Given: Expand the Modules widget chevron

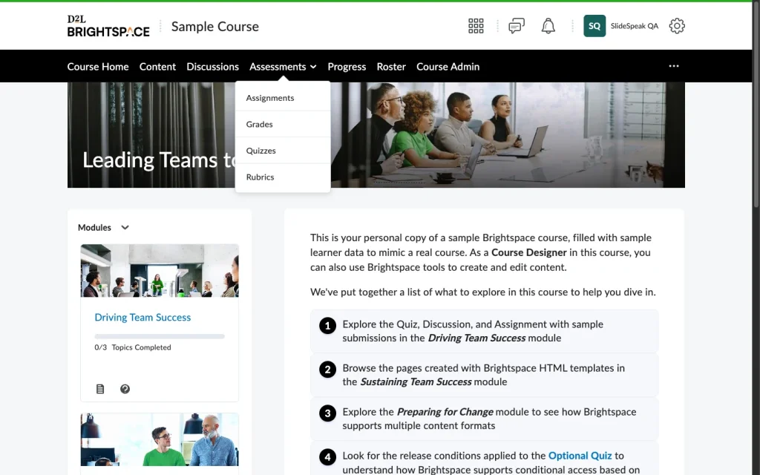Looking at the screenshot, I should coord(125,227).
